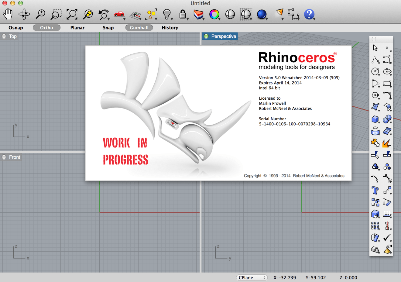The width and height of the screenshot is (401, 282).
Task: Pick the Ellipse tool
Action: point(387,72)
